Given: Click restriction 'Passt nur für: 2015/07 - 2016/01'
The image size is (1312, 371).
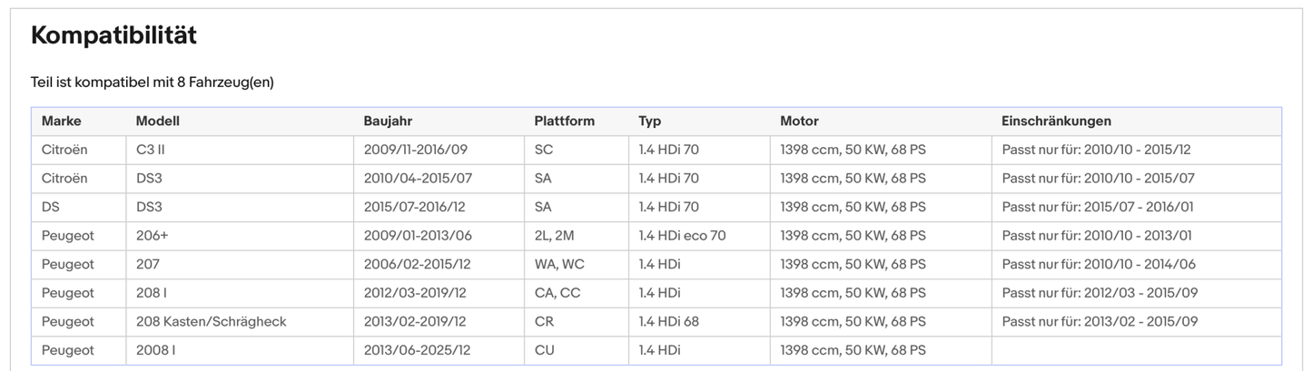Looking at the screenshot, I should (1097, 208).
